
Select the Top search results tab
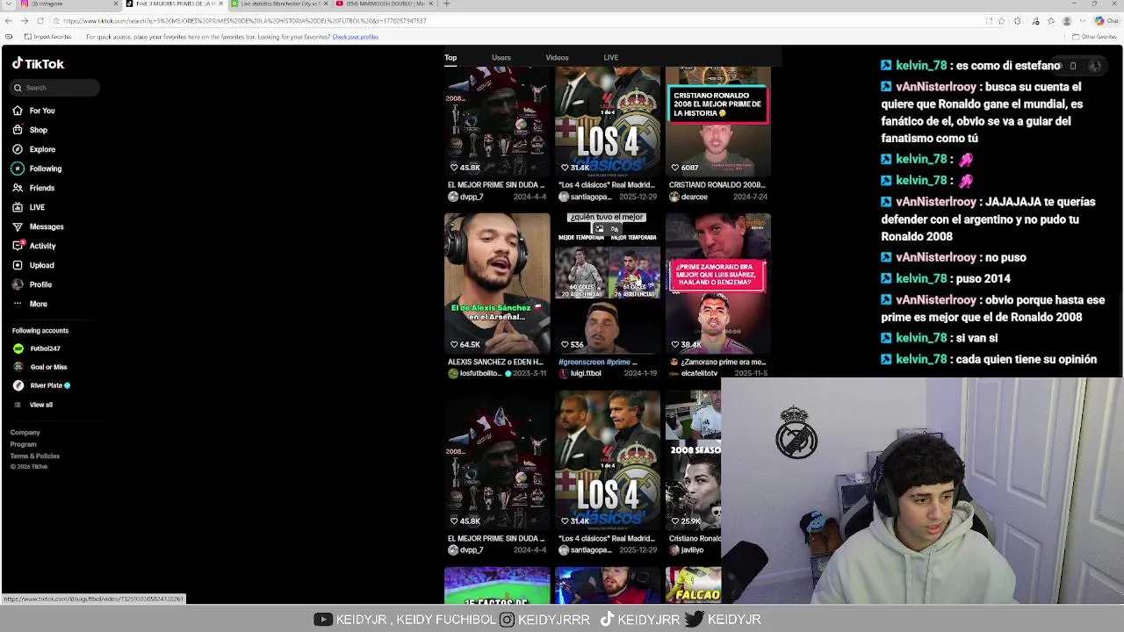pos(450,58)
